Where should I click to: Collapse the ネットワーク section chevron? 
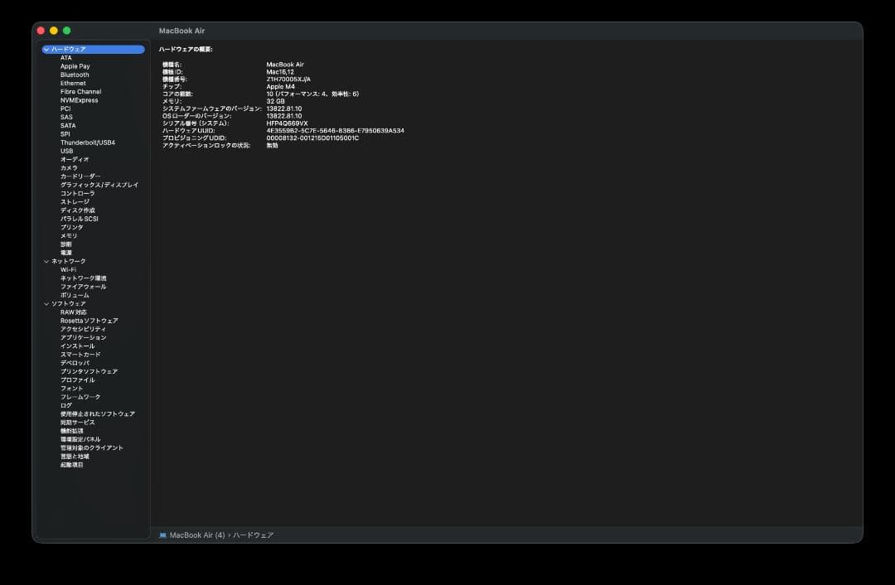click(46, 262)
